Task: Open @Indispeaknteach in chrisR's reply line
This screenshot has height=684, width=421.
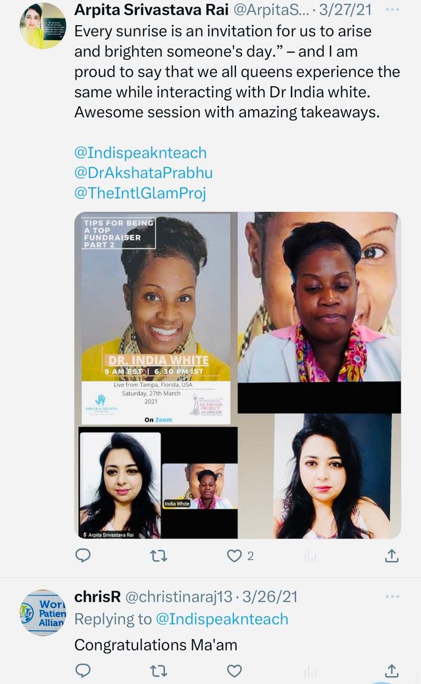Action: [222, 619]
